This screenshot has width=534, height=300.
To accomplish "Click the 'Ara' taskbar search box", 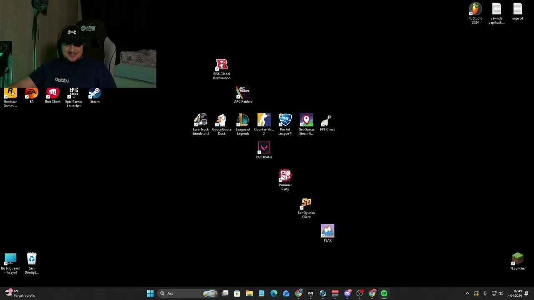I will click(x=188, y=293).
